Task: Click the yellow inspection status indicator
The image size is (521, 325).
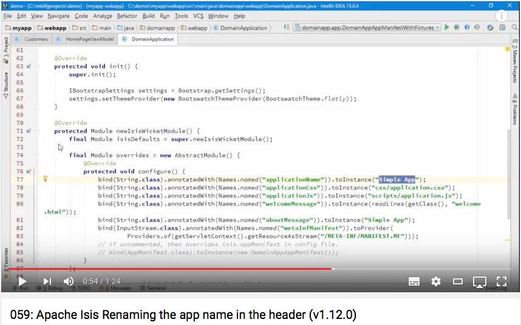Action: [508, 49]
